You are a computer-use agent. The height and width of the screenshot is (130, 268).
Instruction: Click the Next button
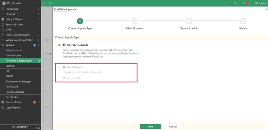[x=150, y=127]
